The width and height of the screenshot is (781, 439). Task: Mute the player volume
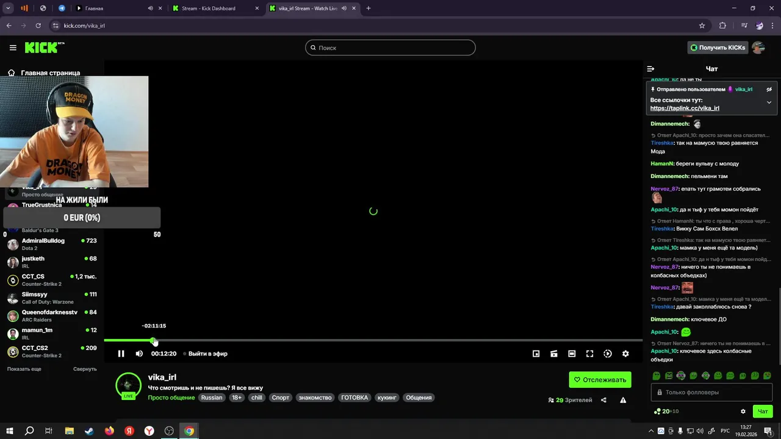pyautogui.click(x=139, y=354)
